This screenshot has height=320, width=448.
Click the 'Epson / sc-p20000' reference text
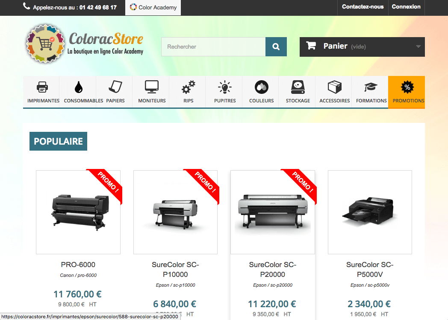tap(273, 285)
